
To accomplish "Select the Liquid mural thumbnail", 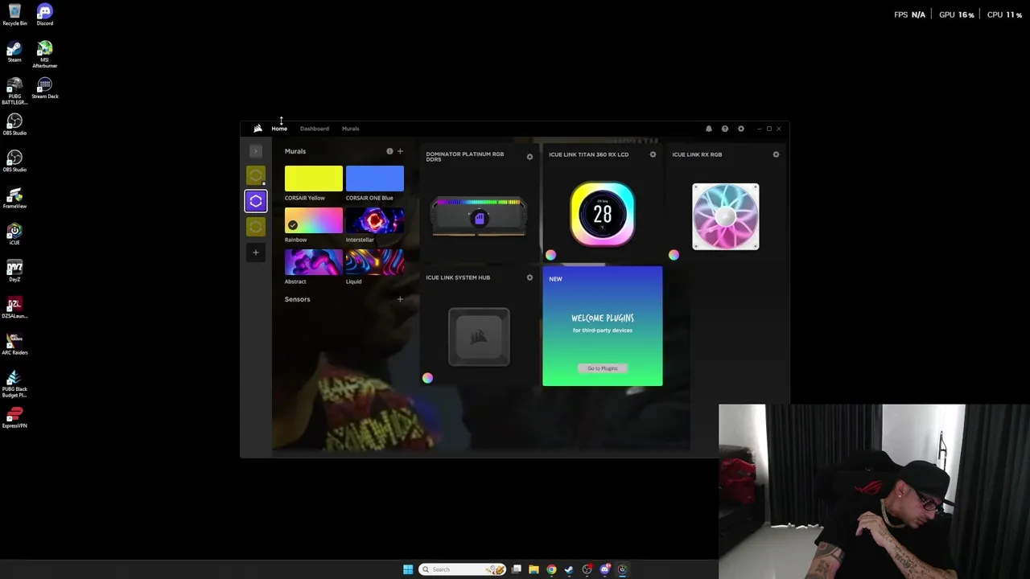I will (x=374, y=262).
